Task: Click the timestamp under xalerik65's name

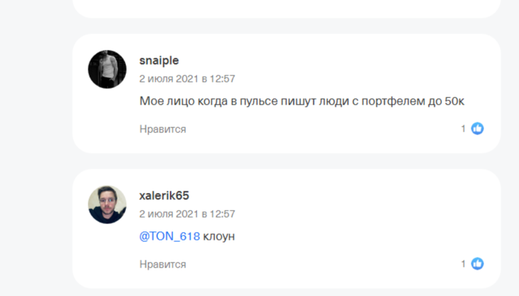Action: pyautogui.click(x=187, y=213)
